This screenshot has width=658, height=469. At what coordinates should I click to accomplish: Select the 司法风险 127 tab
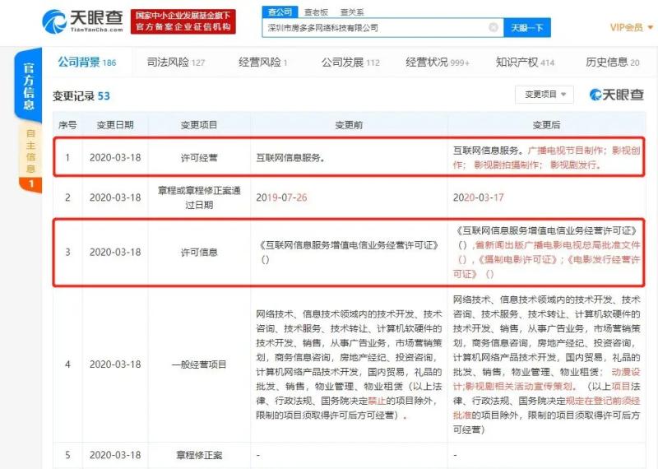(x=176, y=63)
